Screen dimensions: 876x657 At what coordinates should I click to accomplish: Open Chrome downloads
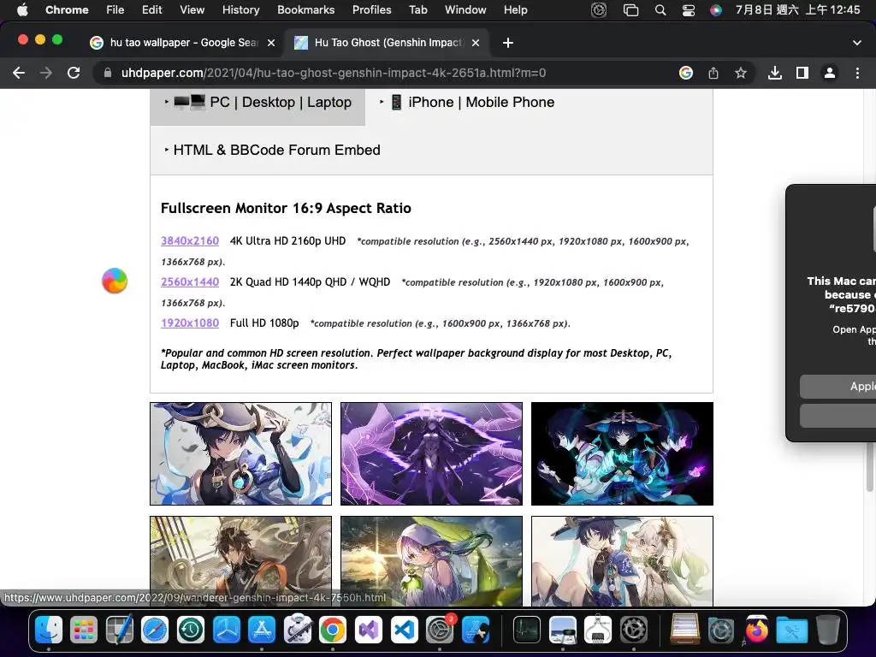click(x=775, y=73)
